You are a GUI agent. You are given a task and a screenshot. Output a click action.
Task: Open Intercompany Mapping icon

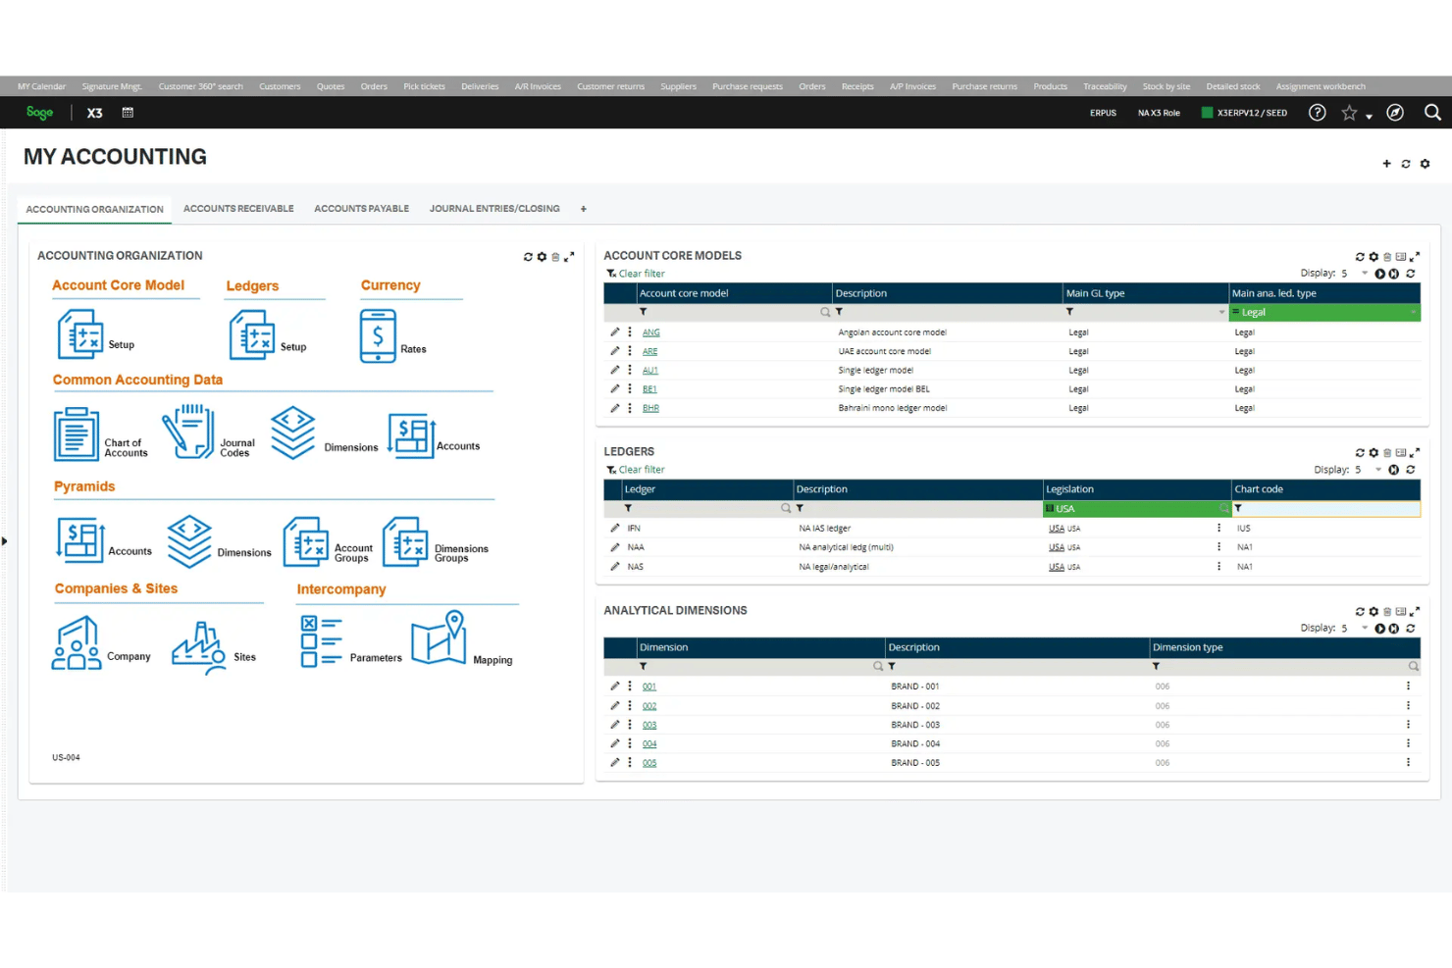[439, 637]
